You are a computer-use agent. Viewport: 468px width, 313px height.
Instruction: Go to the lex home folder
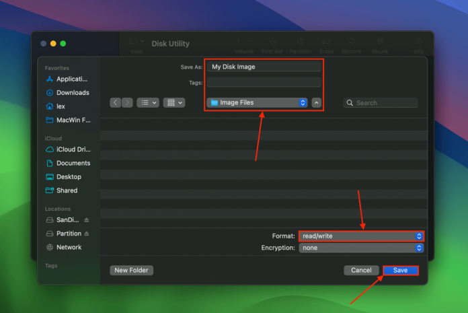click(62, 106)
